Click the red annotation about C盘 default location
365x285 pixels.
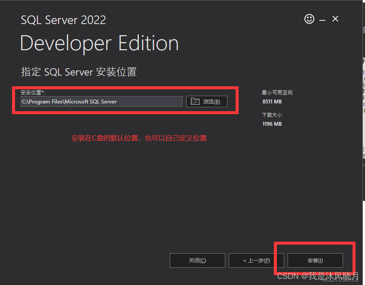tap(139, 138)
